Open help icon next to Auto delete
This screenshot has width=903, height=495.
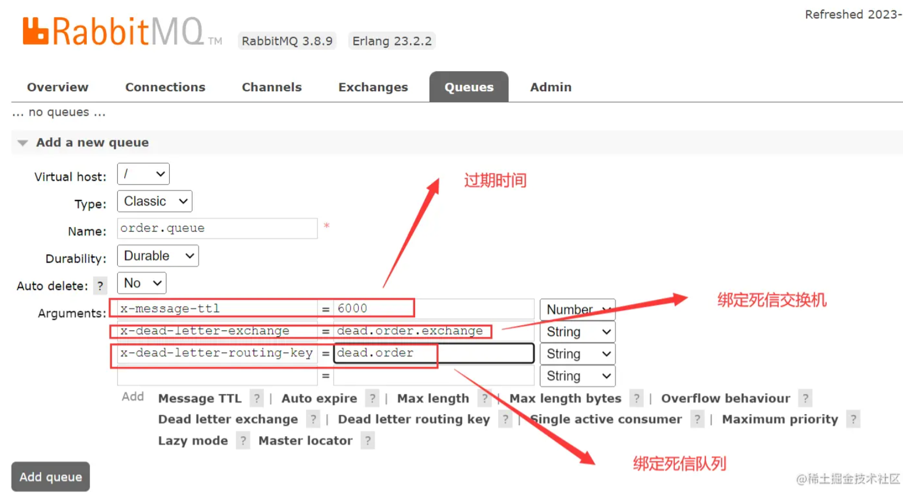pyautogui.click(x=100, y=286)
